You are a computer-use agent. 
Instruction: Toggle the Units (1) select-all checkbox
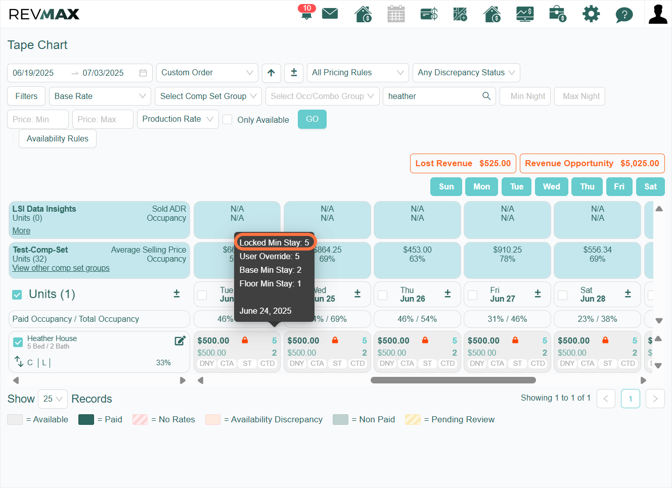tap(17, 295)
